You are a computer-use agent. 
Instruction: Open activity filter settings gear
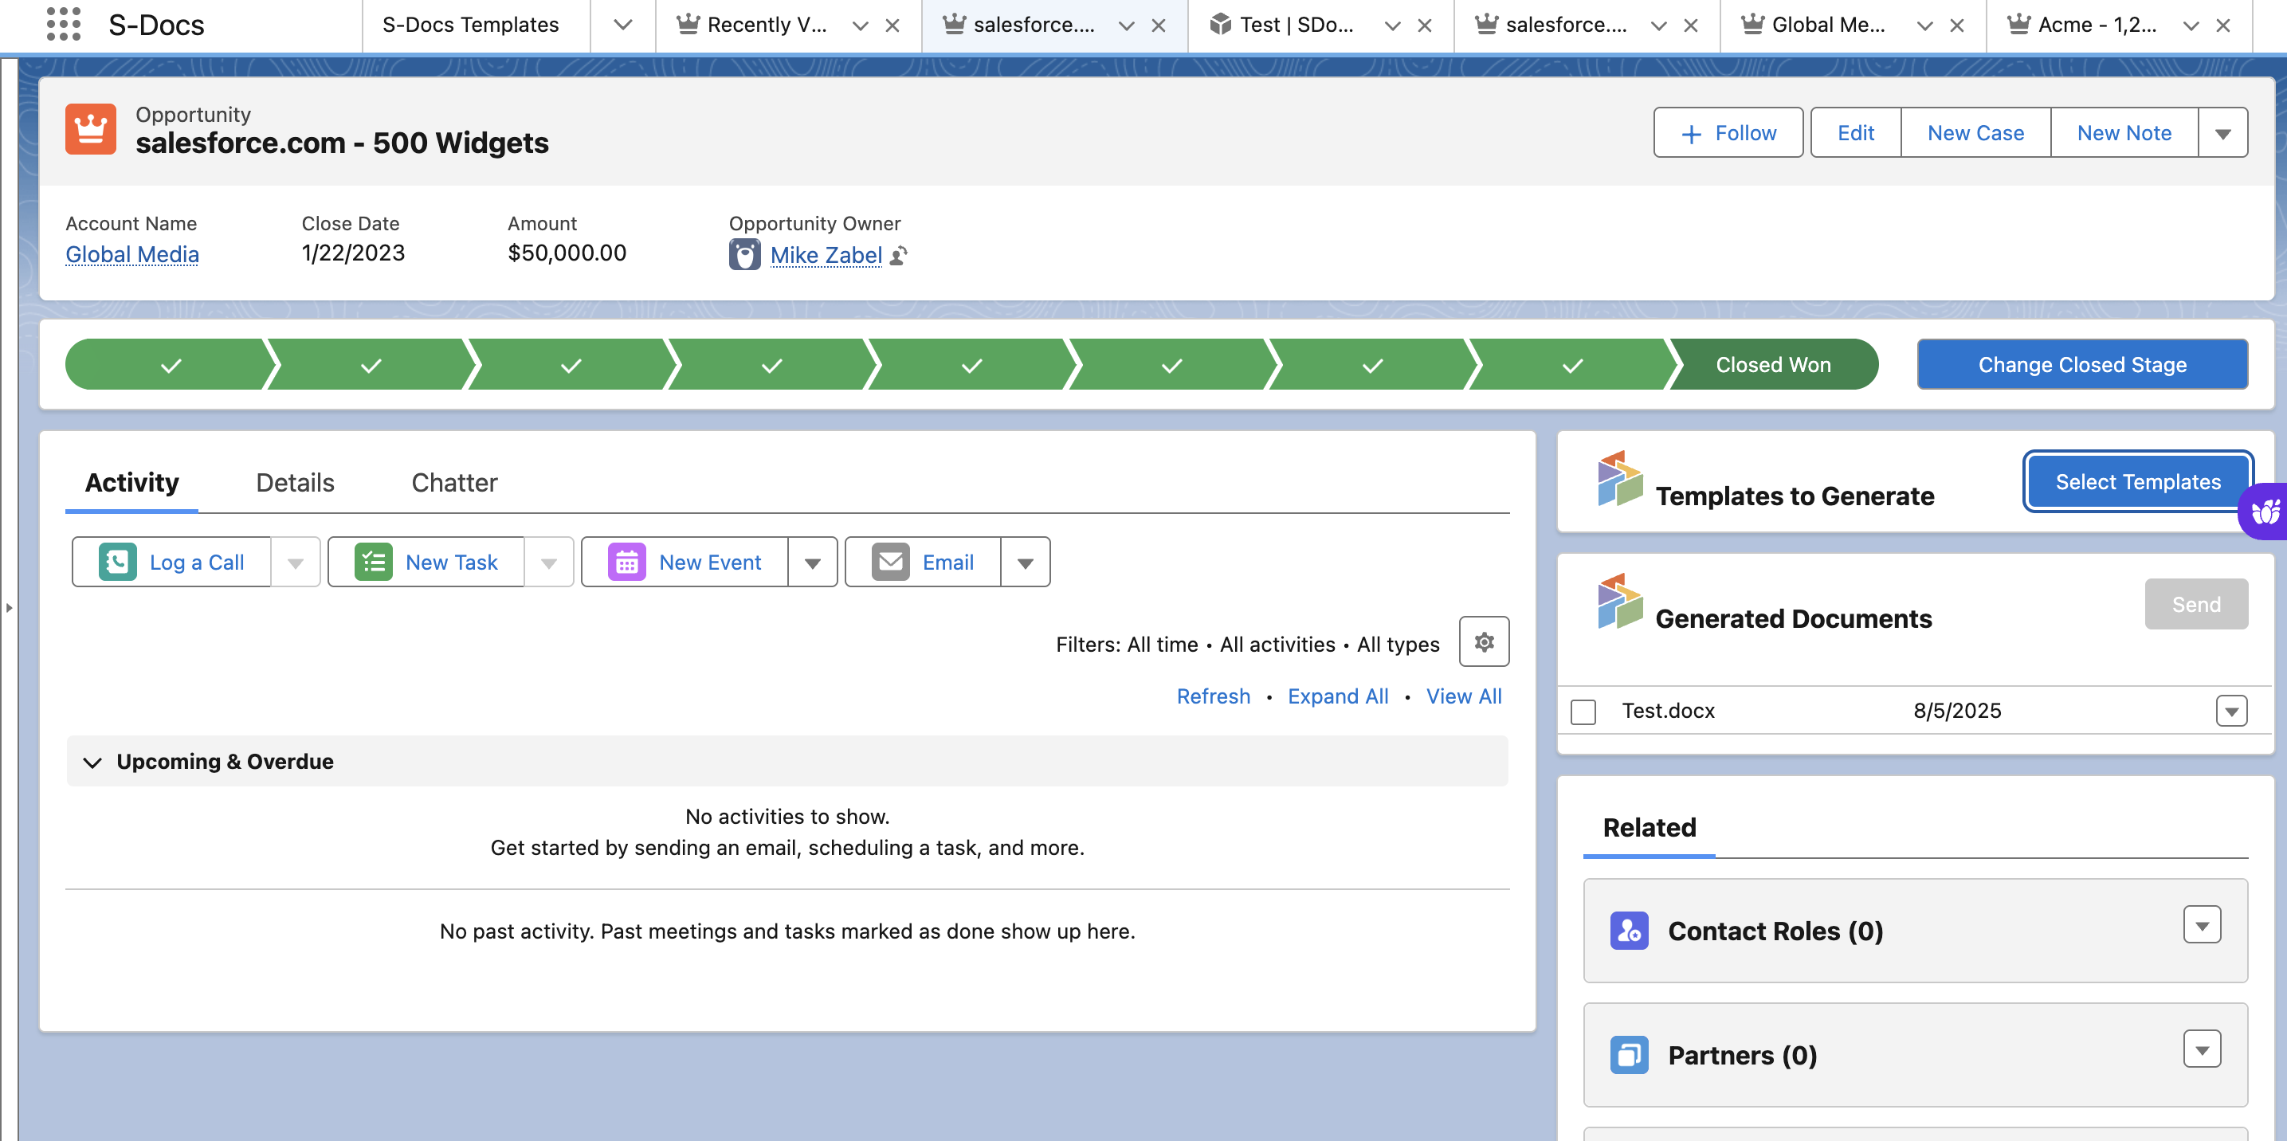click(x=1484, y=642)
